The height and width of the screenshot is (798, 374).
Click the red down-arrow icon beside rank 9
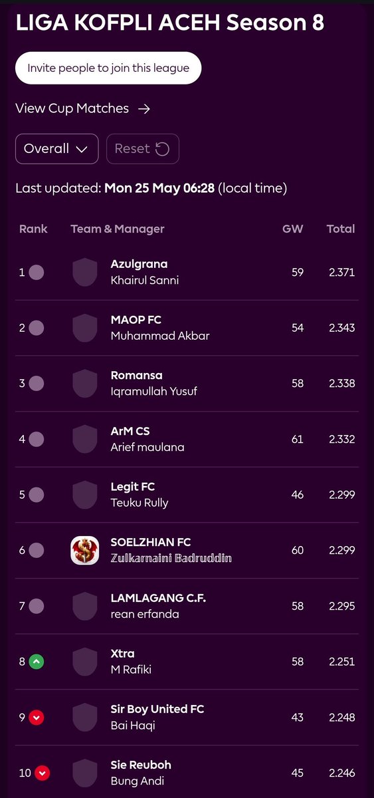pyautogui.click(x=37, y=718)
